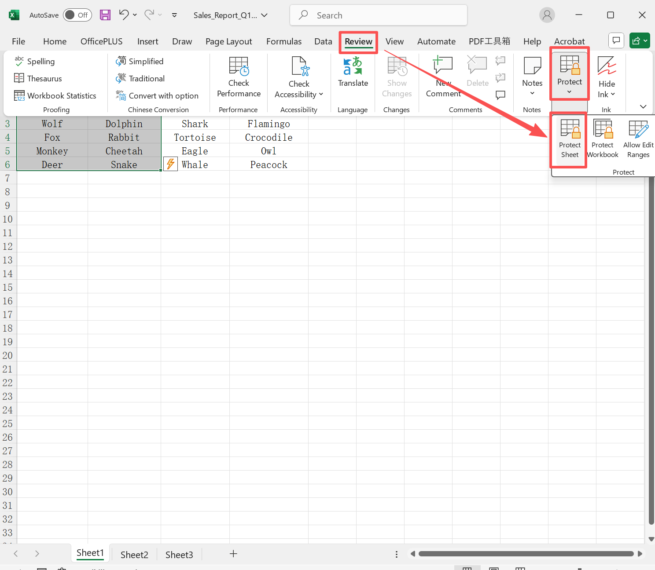Toggle AutoSave switch
The image size is (655, 570).
pyautogui.click(x=77, y=15)
